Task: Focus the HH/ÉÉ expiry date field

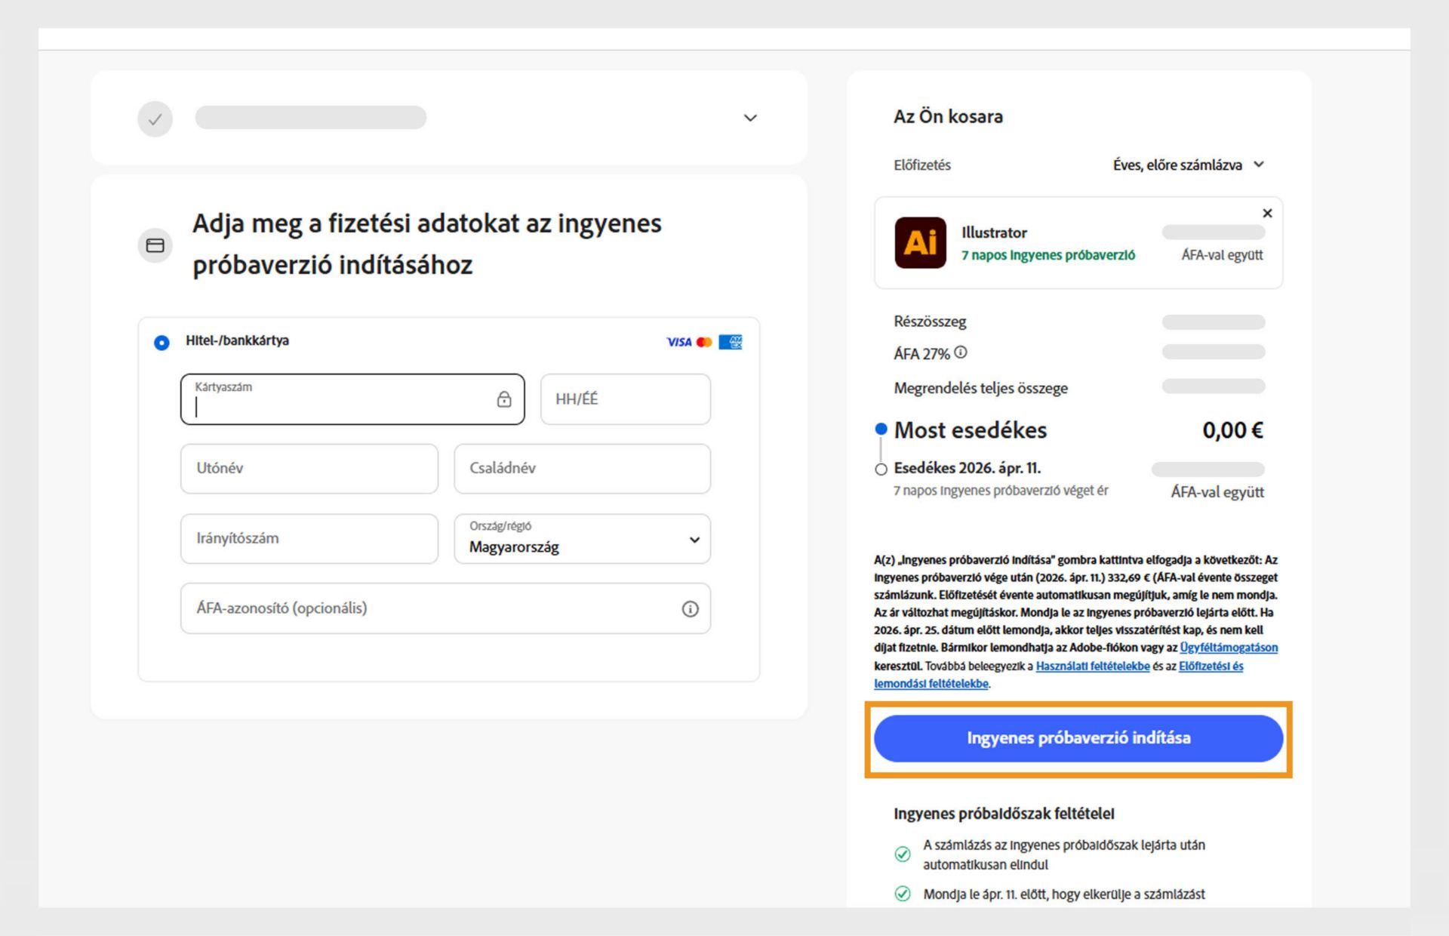Action: [x=625, y=399]
